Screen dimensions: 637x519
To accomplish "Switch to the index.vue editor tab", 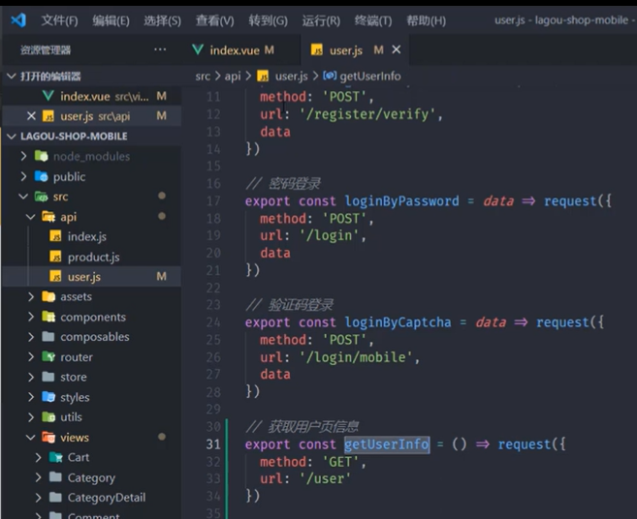I will pyautogui.click(x=241, y=50).
